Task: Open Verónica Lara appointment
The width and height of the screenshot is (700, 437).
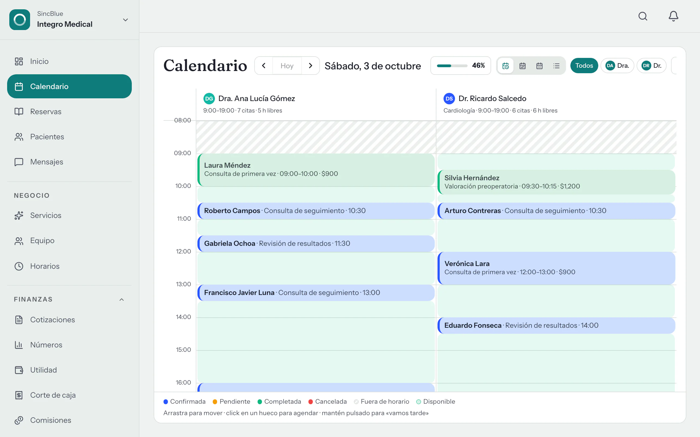Action: click(x=556, y=268)
